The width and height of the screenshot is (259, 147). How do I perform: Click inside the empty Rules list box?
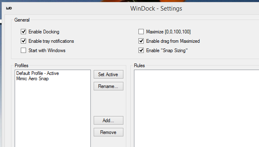click(x=197, y=108)
